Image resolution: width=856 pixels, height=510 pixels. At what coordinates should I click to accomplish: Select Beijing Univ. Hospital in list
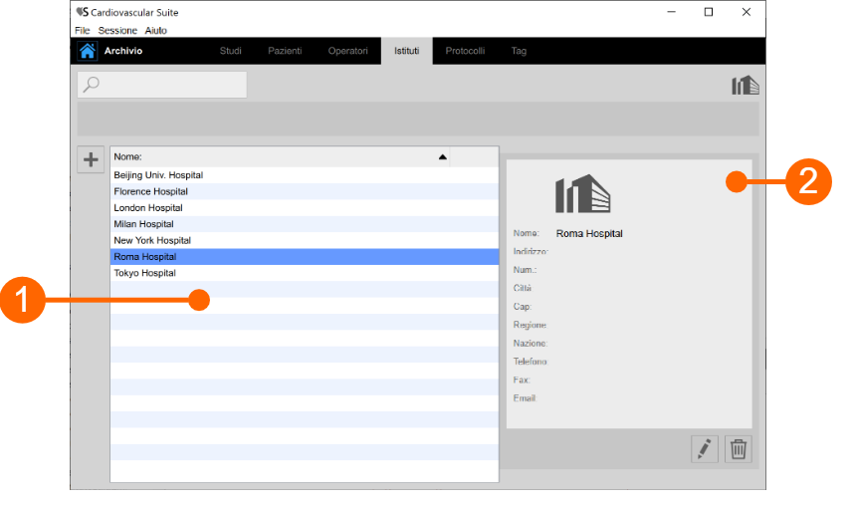tap(158, 174)
